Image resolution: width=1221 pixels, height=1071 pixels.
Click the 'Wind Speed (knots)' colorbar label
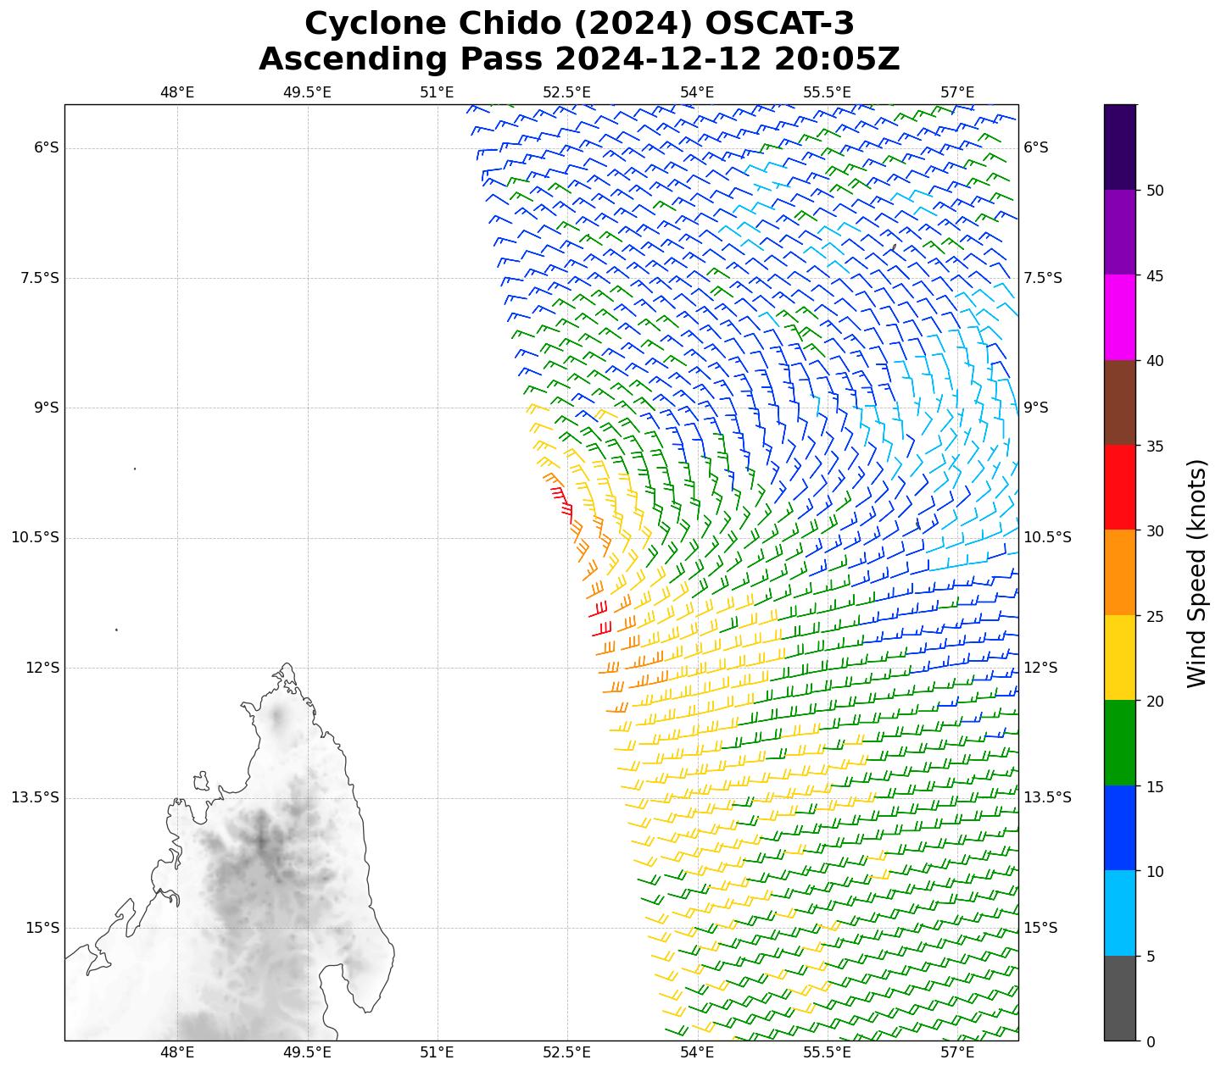pyautogui.click(x=1196, y=573)
